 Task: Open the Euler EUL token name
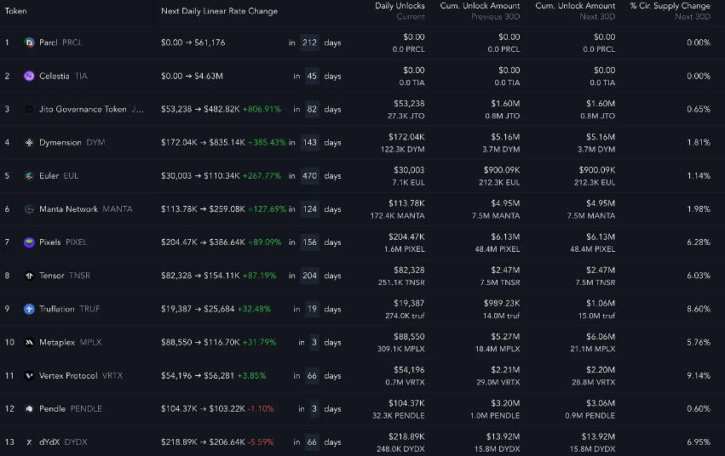[59, 176]
